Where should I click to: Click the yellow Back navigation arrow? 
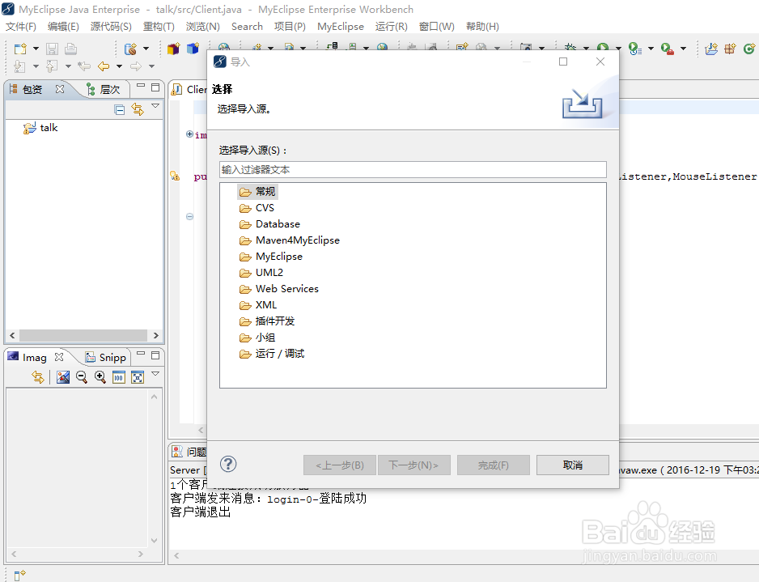pyautogui.click(x=104, y=66)
